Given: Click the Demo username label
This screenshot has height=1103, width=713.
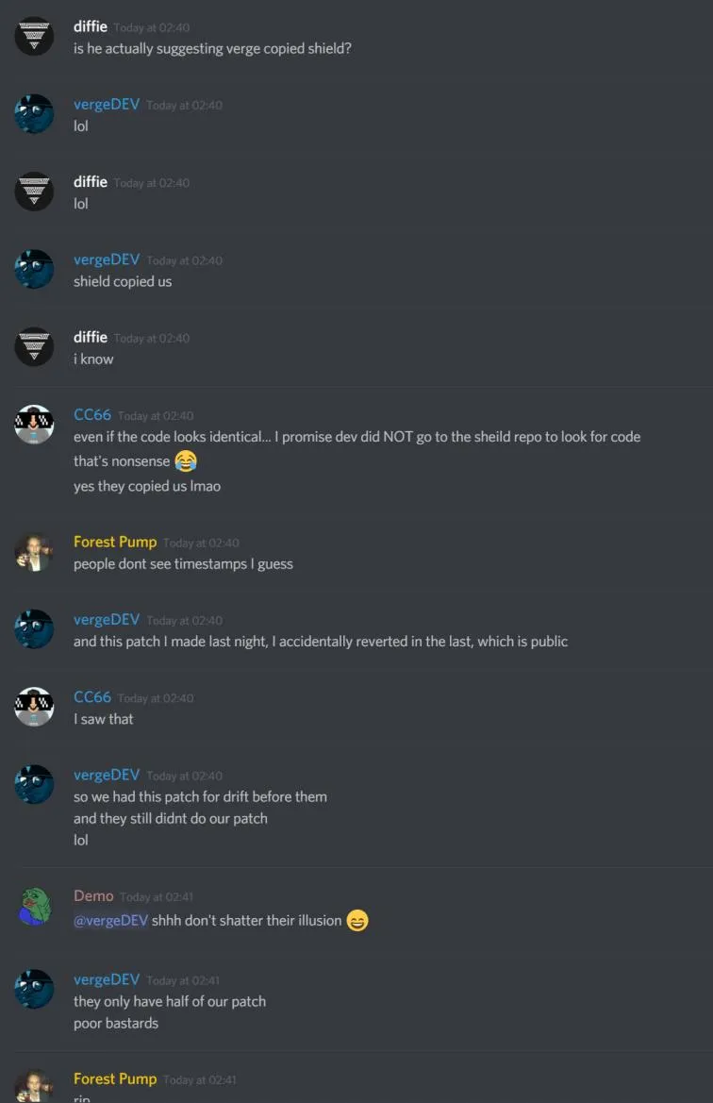Looking at the screenshot, I should (92, 895).
